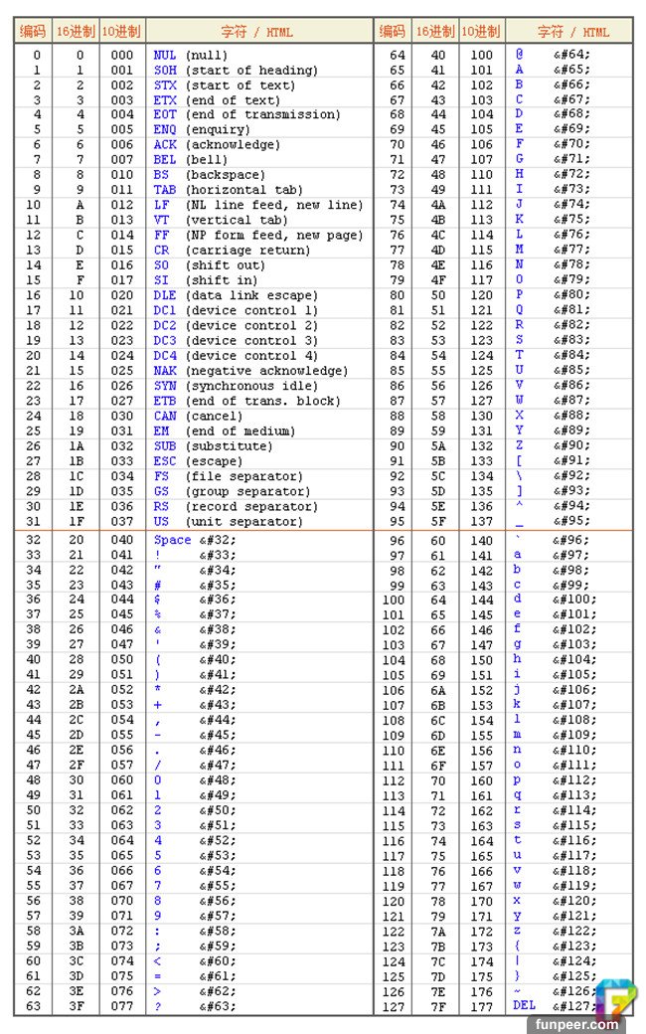Select the US (unit separator) entry
The width and height of the screenshot is (646, 1034).
click(229, 521)
